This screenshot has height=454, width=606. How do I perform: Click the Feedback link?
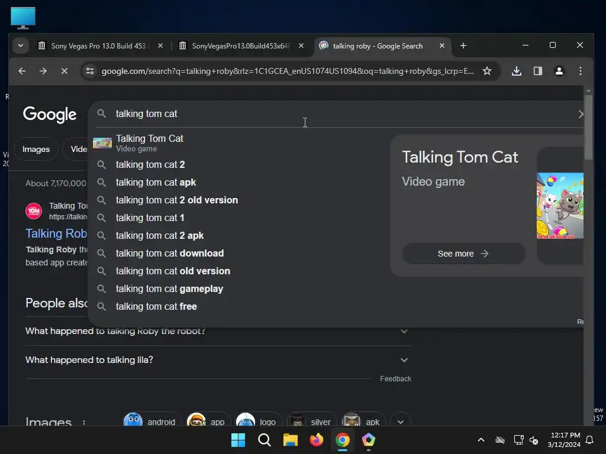click(x=395, y=379)
